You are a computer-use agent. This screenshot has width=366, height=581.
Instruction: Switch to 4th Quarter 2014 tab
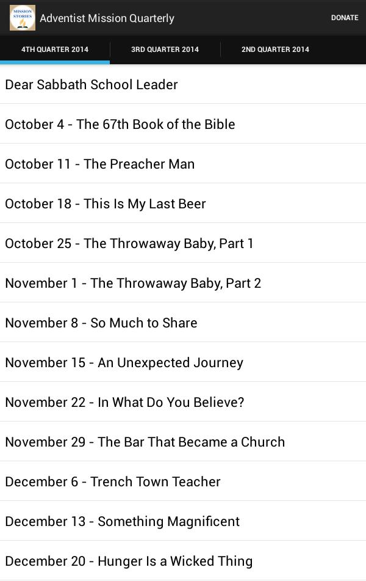[x=55, y=49]
